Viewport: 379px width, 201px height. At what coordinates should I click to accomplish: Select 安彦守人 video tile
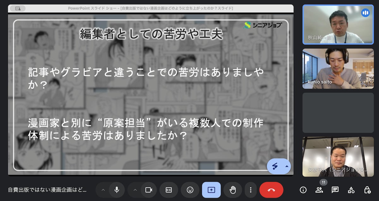338,157
